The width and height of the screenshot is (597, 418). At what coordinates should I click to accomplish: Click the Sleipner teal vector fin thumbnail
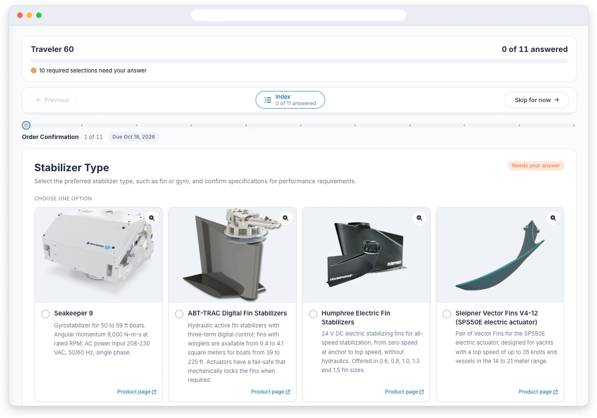[500, 255]
